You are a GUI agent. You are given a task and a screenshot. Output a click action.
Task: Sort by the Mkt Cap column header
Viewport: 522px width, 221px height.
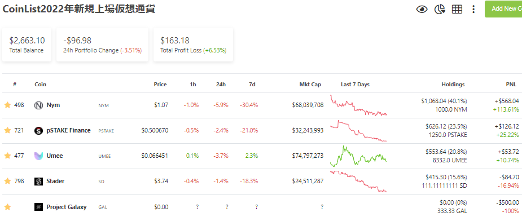[x=310, y=85]
